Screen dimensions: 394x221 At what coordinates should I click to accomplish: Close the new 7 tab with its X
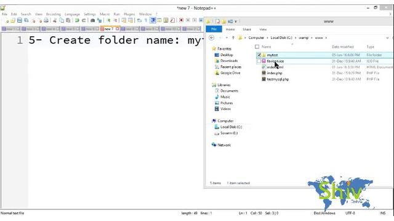coord(118,29)
